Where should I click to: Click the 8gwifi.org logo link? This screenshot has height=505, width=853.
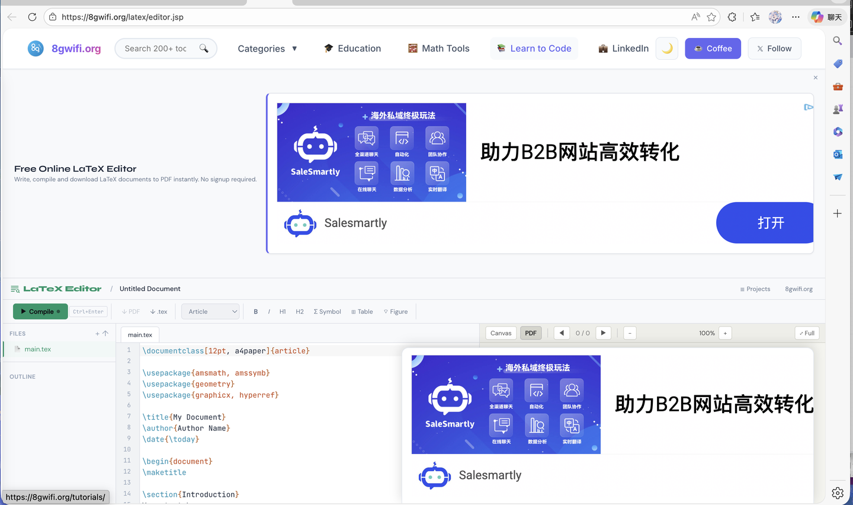[65, 49]
